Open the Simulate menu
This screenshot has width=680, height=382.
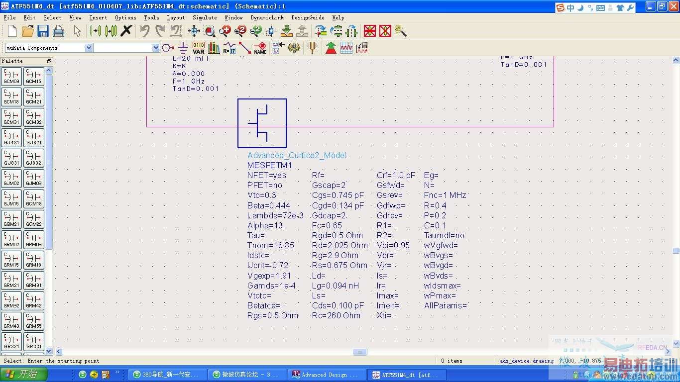tap(205, 17)
